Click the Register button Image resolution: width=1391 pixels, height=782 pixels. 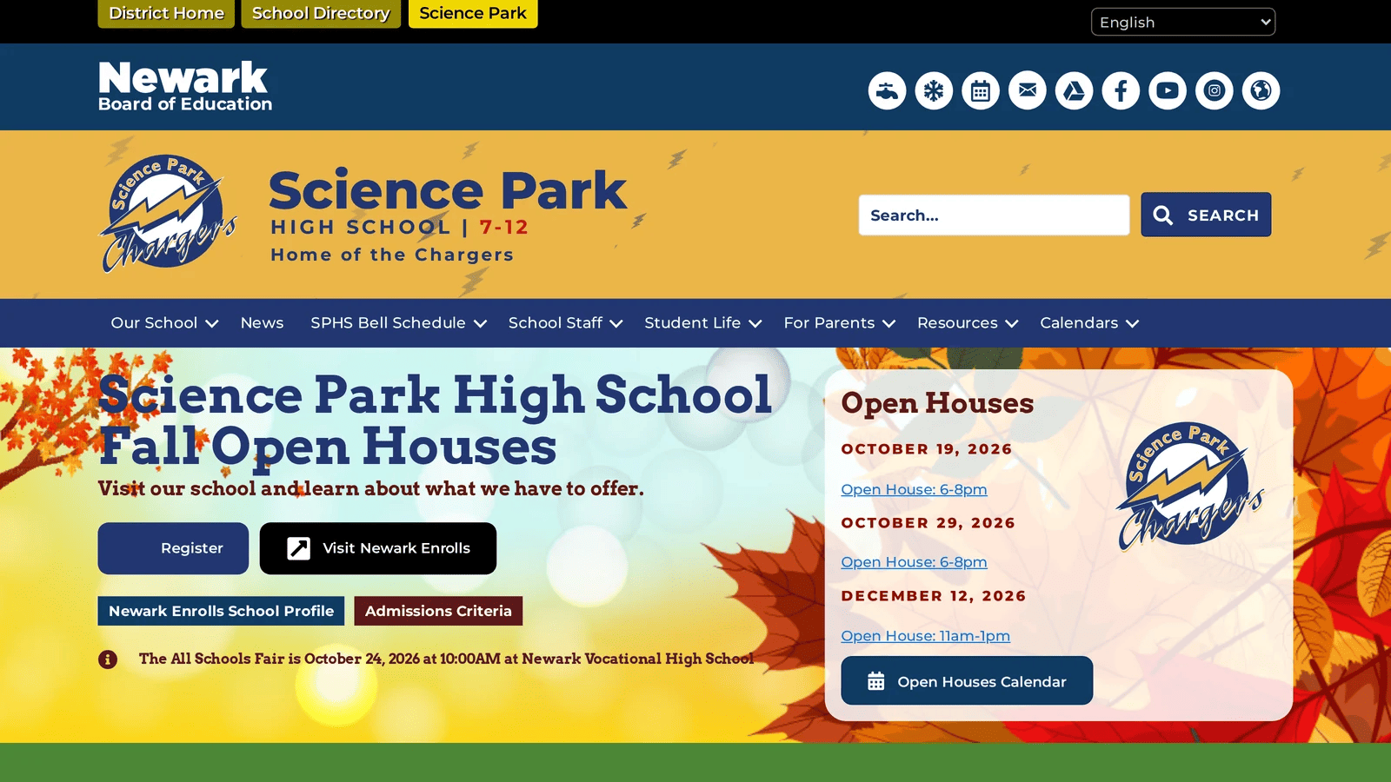pos(173,548)
